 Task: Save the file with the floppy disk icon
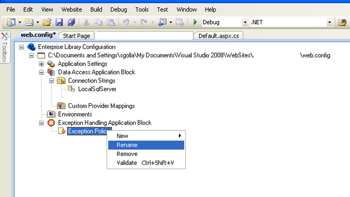[x=59, y=22]
